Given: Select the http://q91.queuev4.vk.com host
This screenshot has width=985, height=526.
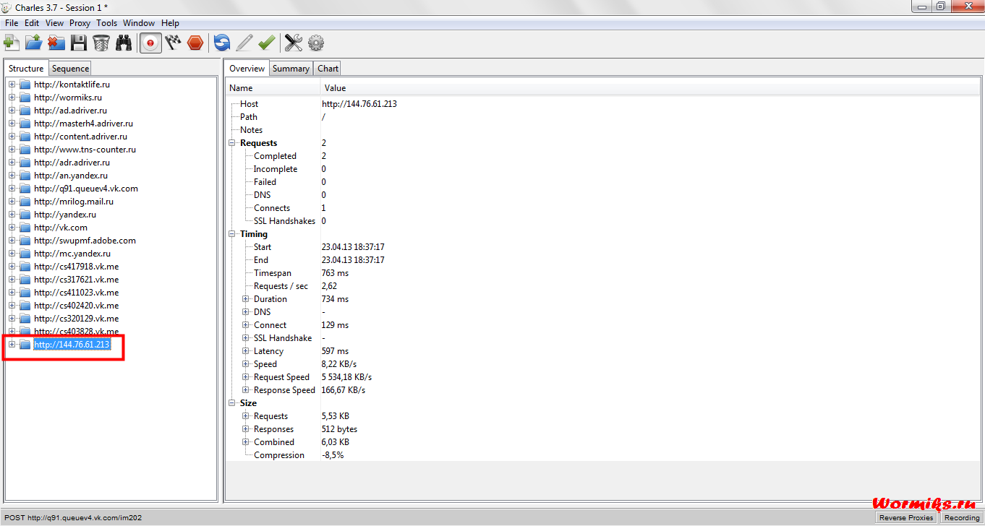Looking at the screenshot, I should coord(86,189).
